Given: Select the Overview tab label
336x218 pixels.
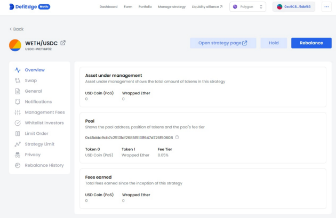Looking at the screenshot, I should [35, 70].
